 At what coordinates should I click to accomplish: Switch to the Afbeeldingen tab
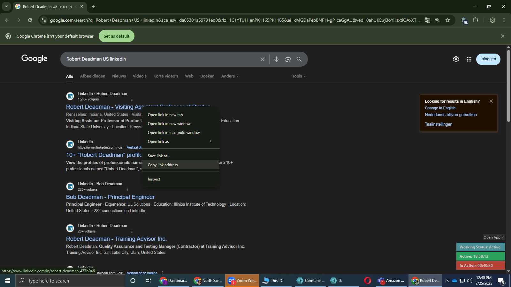93,76
